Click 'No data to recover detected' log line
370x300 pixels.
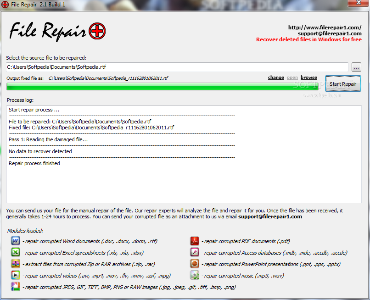click(40, 151)
